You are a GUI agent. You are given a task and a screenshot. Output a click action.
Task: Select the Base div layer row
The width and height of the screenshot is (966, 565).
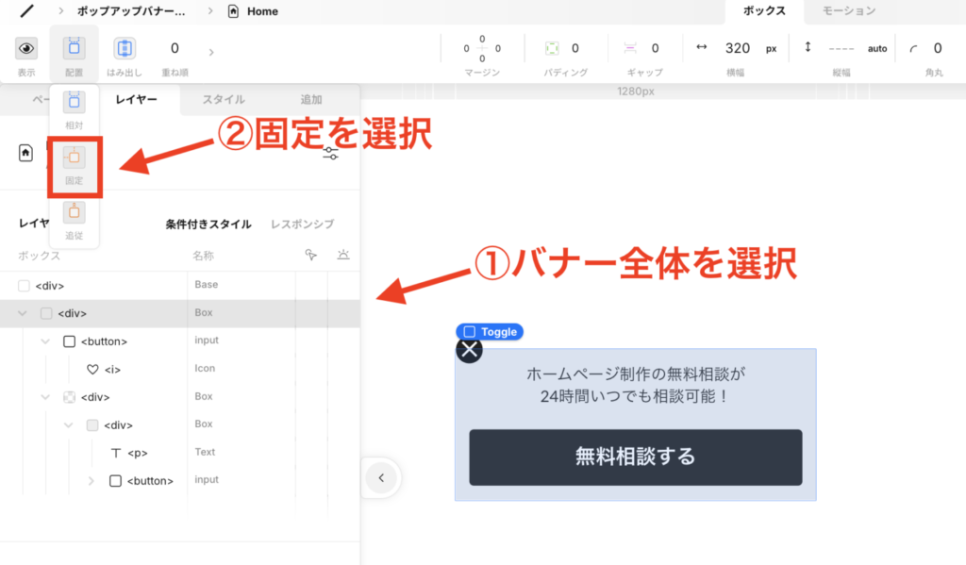180,285
